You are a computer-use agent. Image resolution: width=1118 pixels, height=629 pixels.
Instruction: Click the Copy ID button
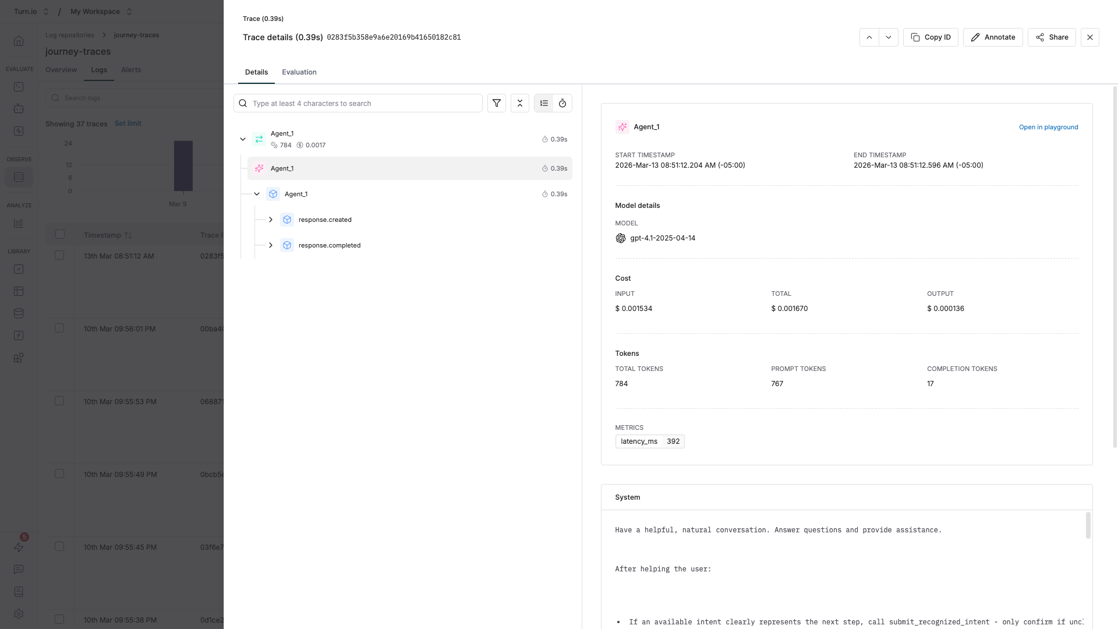pos(930,37)
